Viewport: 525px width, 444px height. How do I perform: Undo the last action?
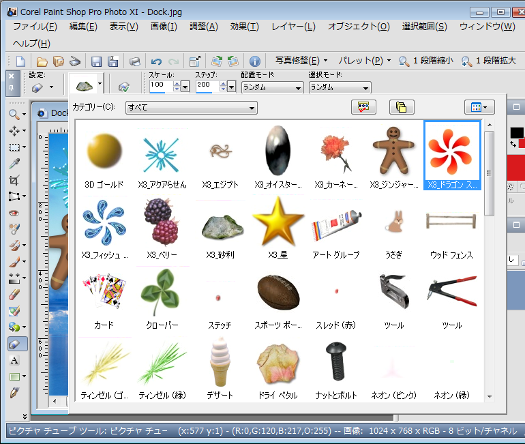point(156,61)
